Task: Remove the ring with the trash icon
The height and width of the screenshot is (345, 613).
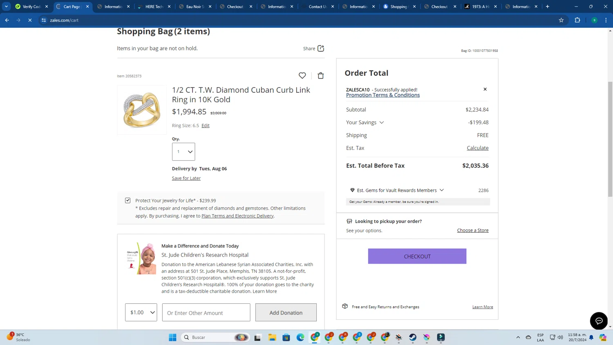Action: (321, 76)
